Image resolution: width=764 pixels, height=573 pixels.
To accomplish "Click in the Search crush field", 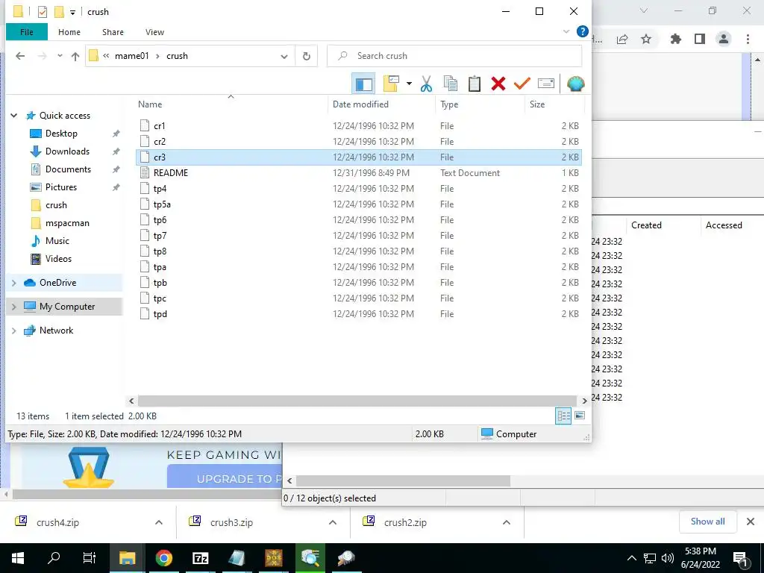I will [x=454, y=56].
